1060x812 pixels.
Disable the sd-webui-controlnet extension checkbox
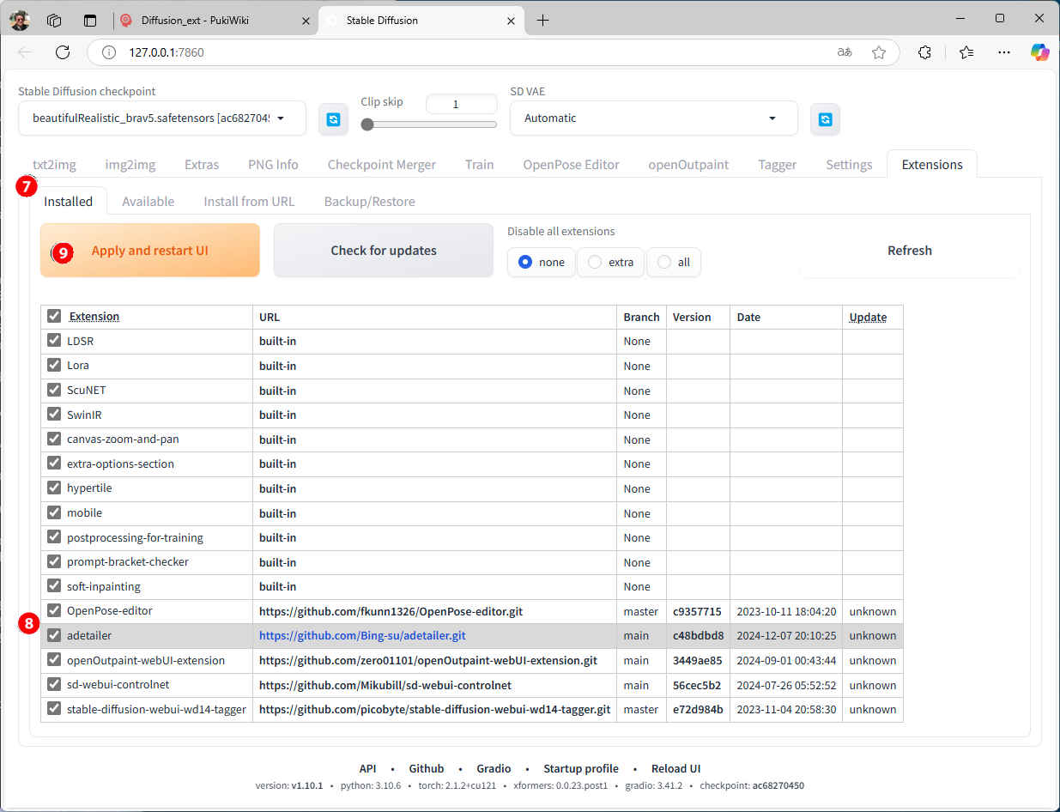click(54, 685)
